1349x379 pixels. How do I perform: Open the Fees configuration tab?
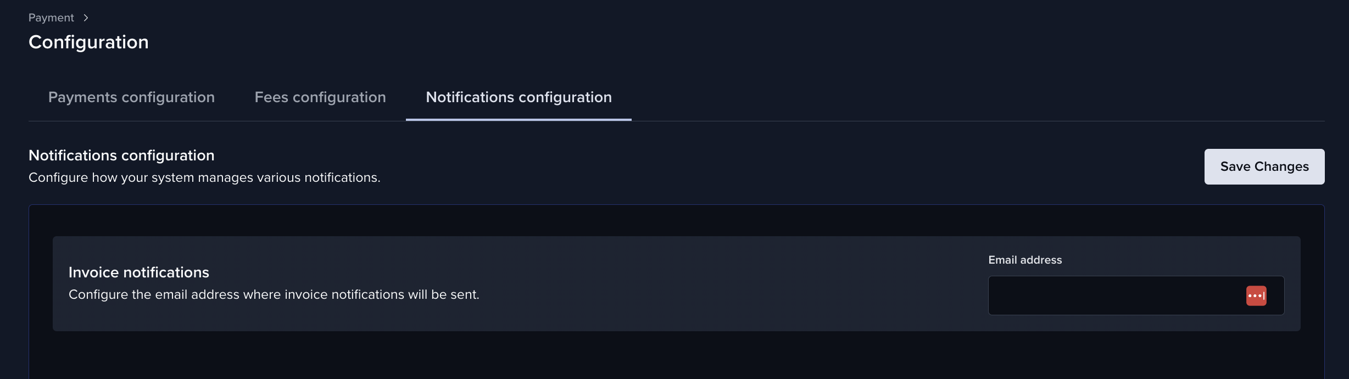coord(320,97)
